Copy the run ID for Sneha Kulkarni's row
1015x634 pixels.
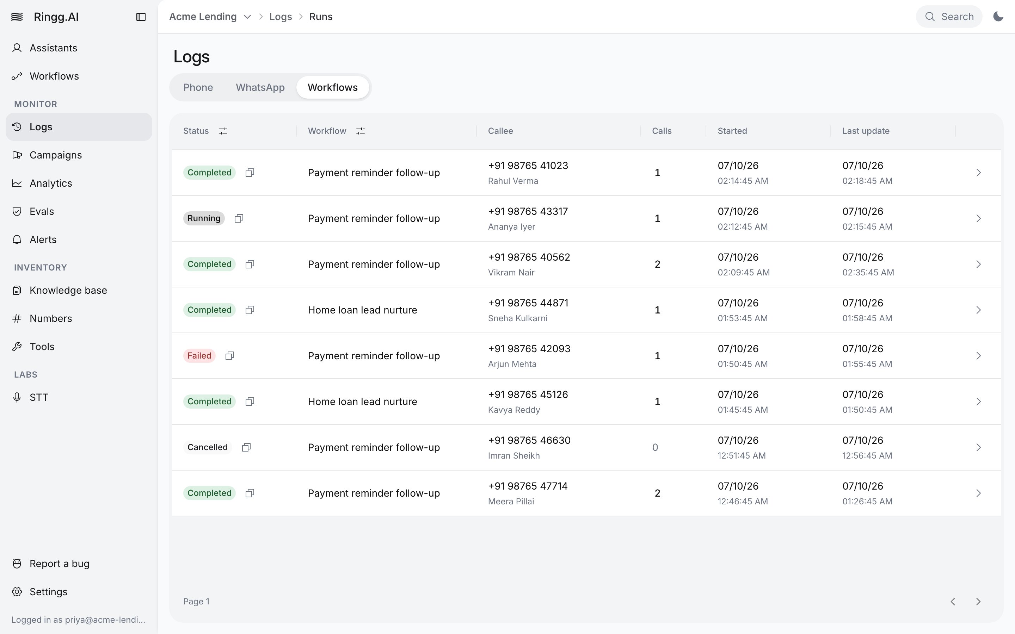[x=250, y=310]
